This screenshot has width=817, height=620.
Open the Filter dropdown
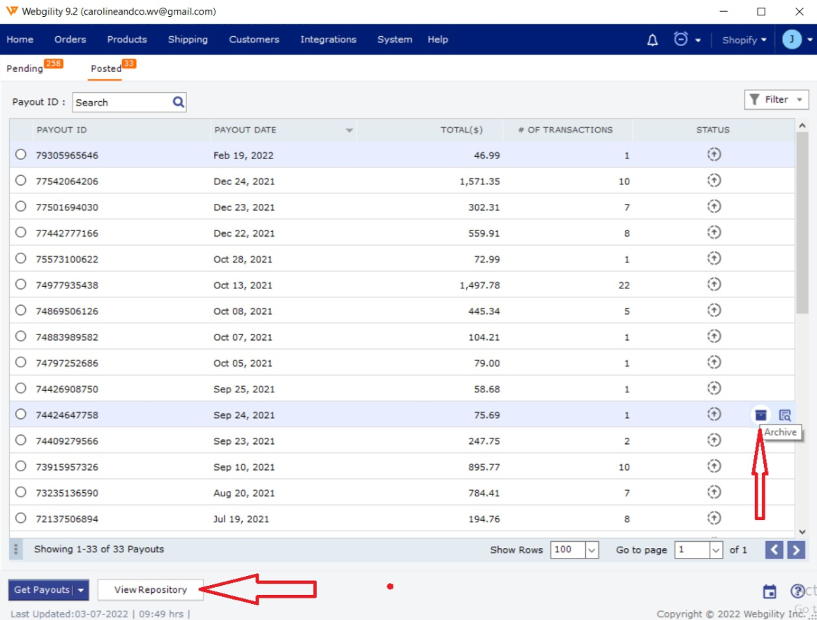click(x=777, y=100)
